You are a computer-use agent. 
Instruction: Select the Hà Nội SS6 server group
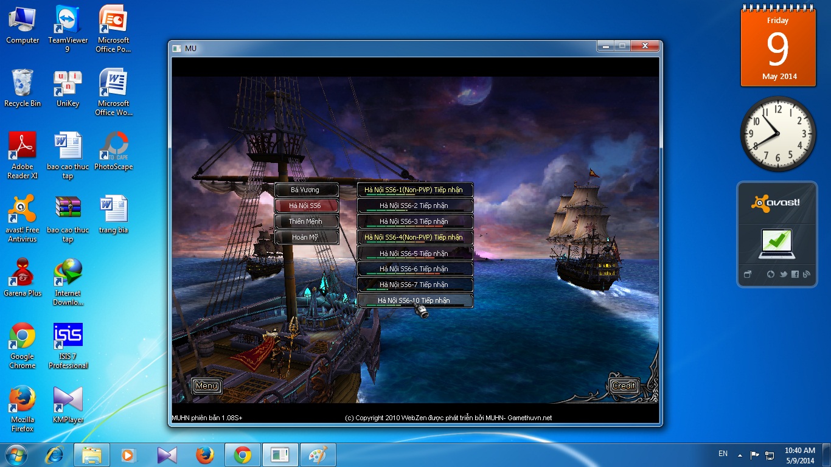click(x=306, y=206)
